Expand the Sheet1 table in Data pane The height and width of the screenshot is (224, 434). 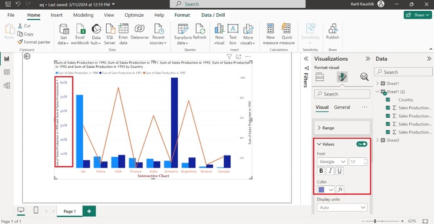pos(377,83)
